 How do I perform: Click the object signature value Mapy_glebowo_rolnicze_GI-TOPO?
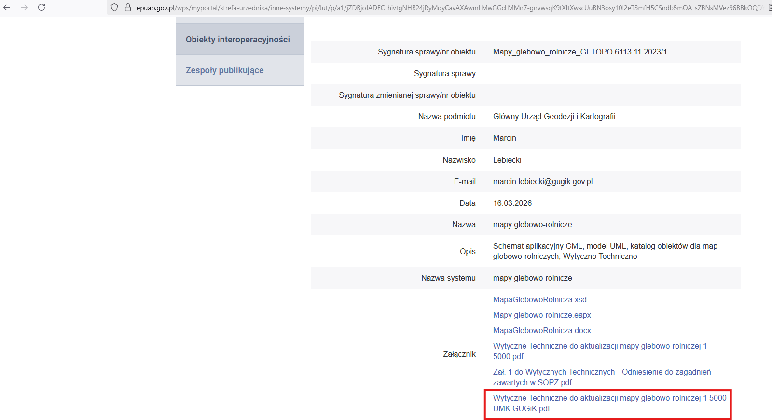[x=579, y=52]
